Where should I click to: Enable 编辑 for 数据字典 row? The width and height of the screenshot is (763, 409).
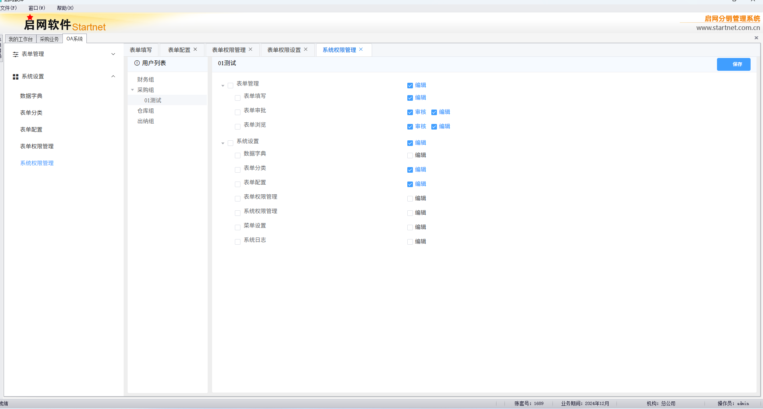pos(410,156)
